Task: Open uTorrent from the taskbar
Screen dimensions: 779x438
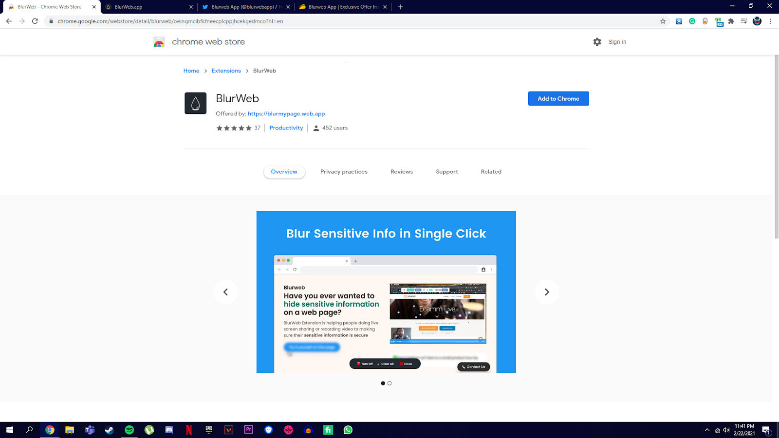Action: click(x=149, y=430)
